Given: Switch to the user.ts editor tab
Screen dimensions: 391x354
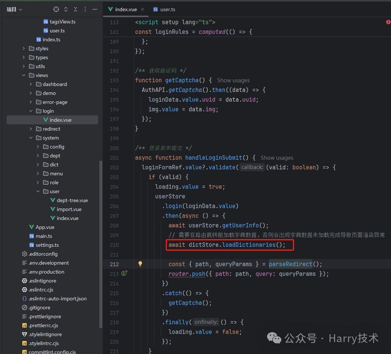Looking at the screenshot, I should pyautogui.click(x=164, y=9).
